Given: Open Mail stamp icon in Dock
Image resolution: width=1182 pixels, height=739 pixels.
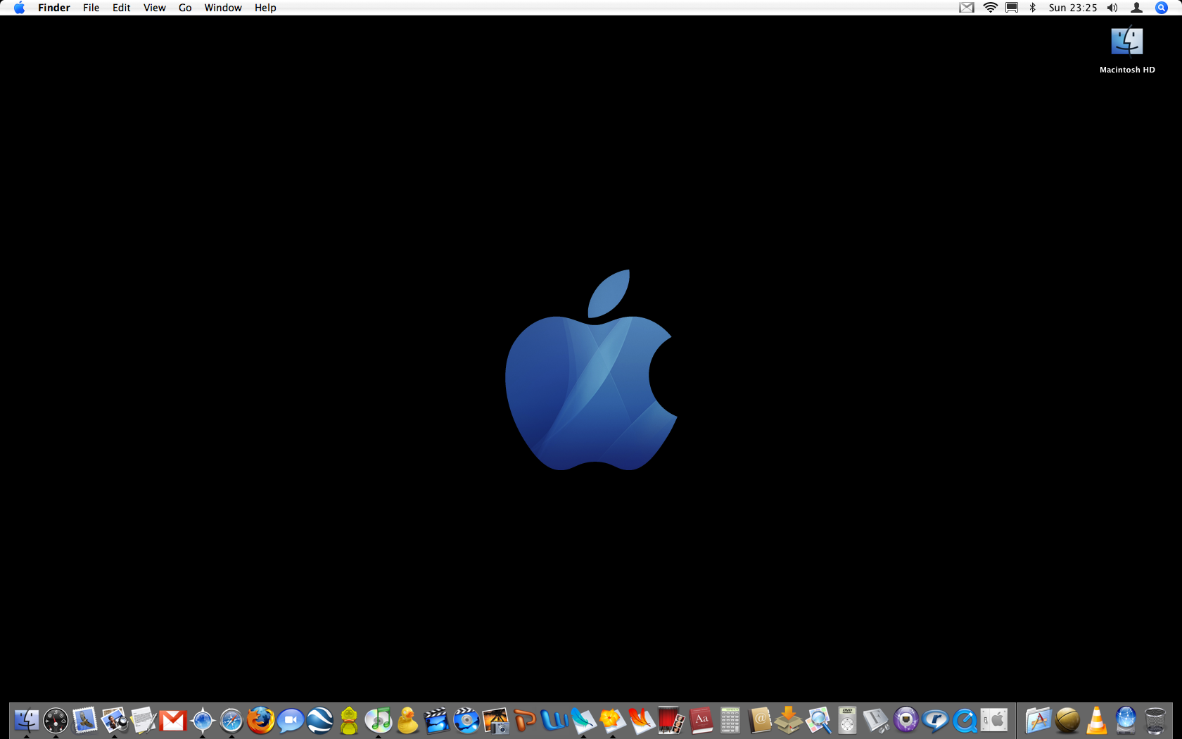Looking at the screenshot, I should click(x=85, y=720).
